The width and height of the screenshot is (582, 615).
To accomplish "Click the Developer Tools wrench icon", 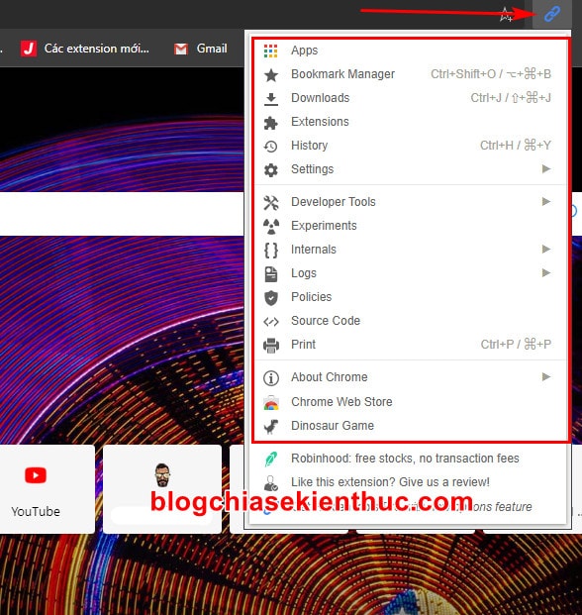I will pos(271,203).
